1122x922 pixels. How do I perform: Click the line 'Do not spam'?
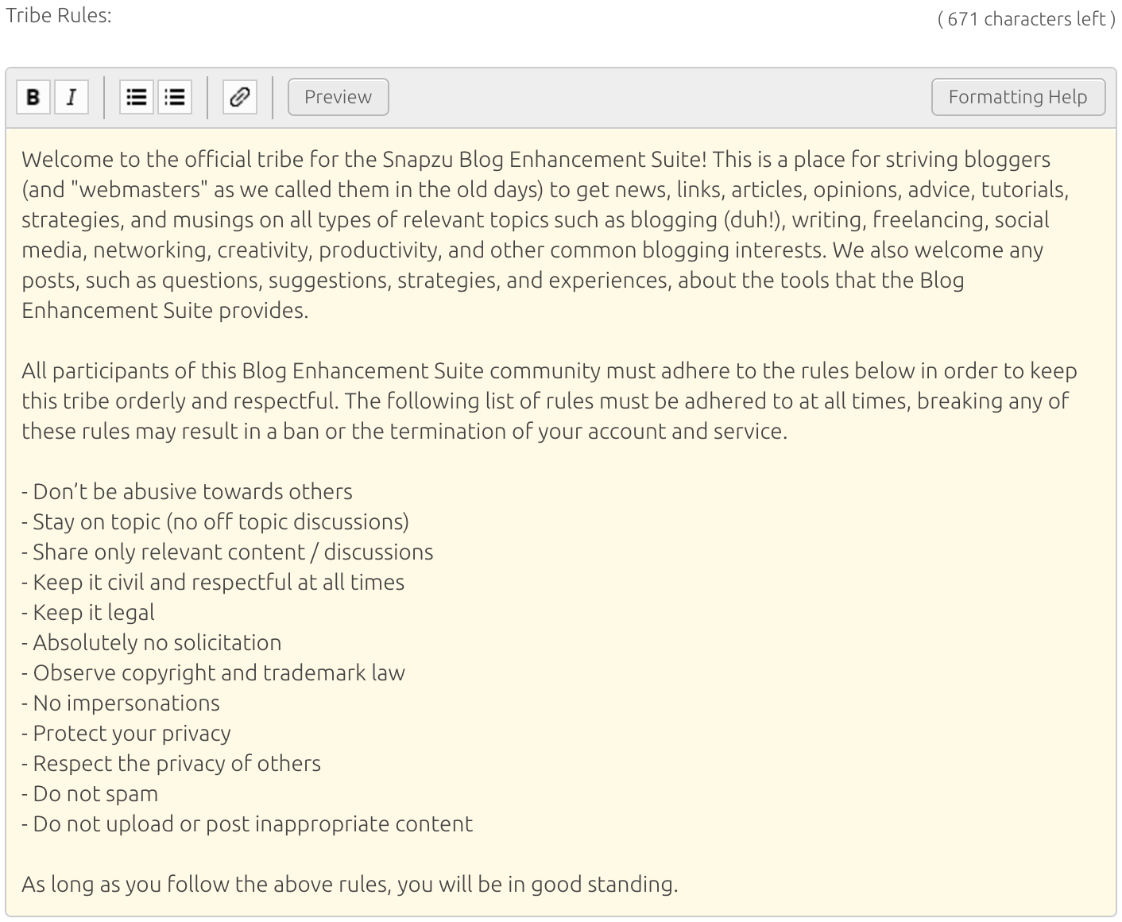click(90, 793)
